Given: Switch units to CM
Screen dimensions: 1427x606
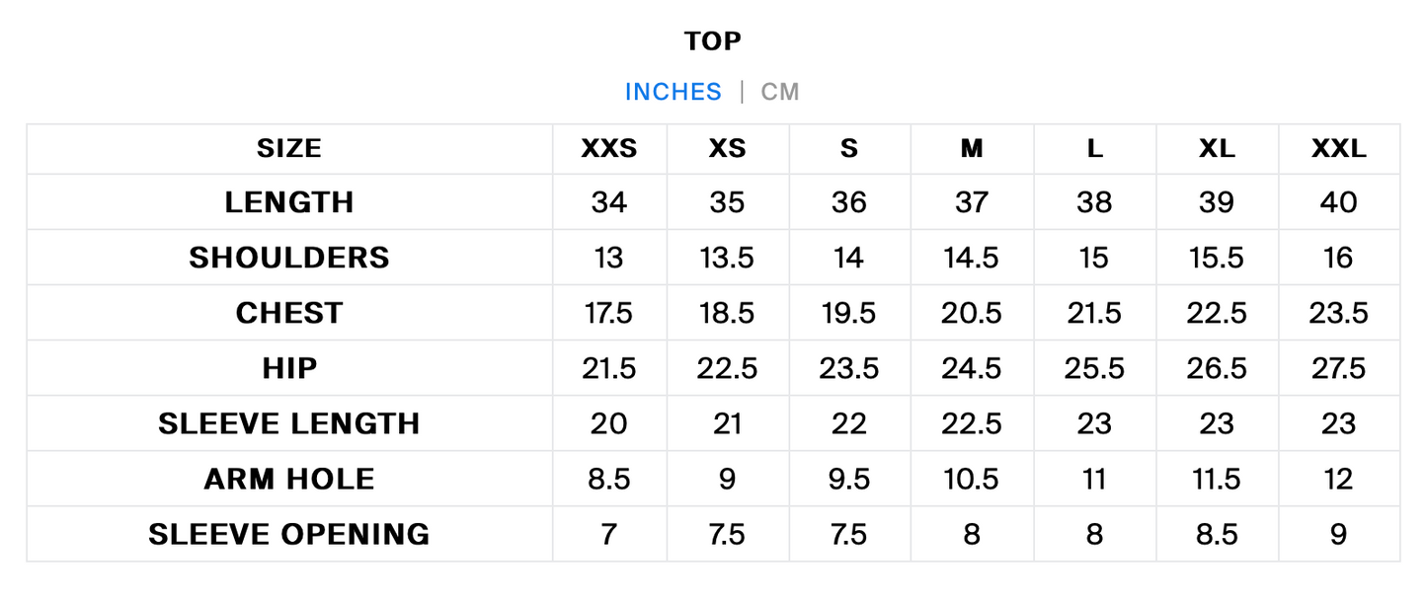Looking at the screenshot, I should (x=779, y=92).
